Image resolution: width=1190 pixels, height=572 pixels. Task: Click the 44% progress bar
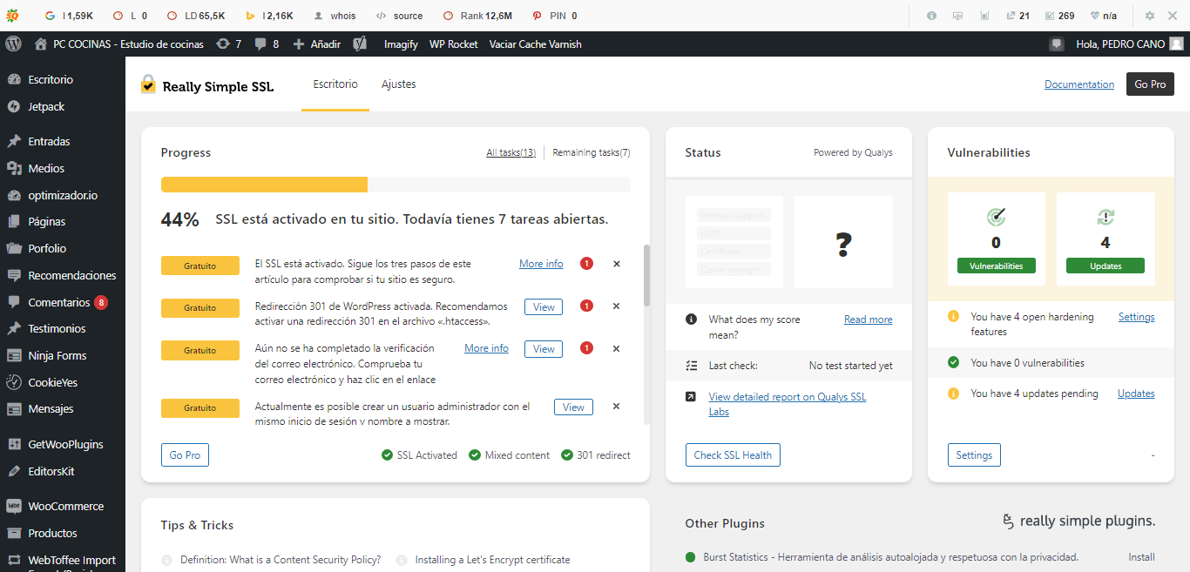point(396,185)
